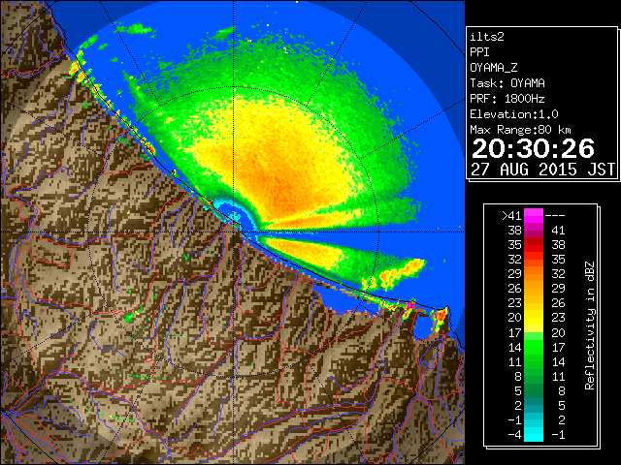The width and height of the screenshot is (621, 465).
Task: Select the "27 AUG 2015 JST" date
Action: (x=543, y=170)
